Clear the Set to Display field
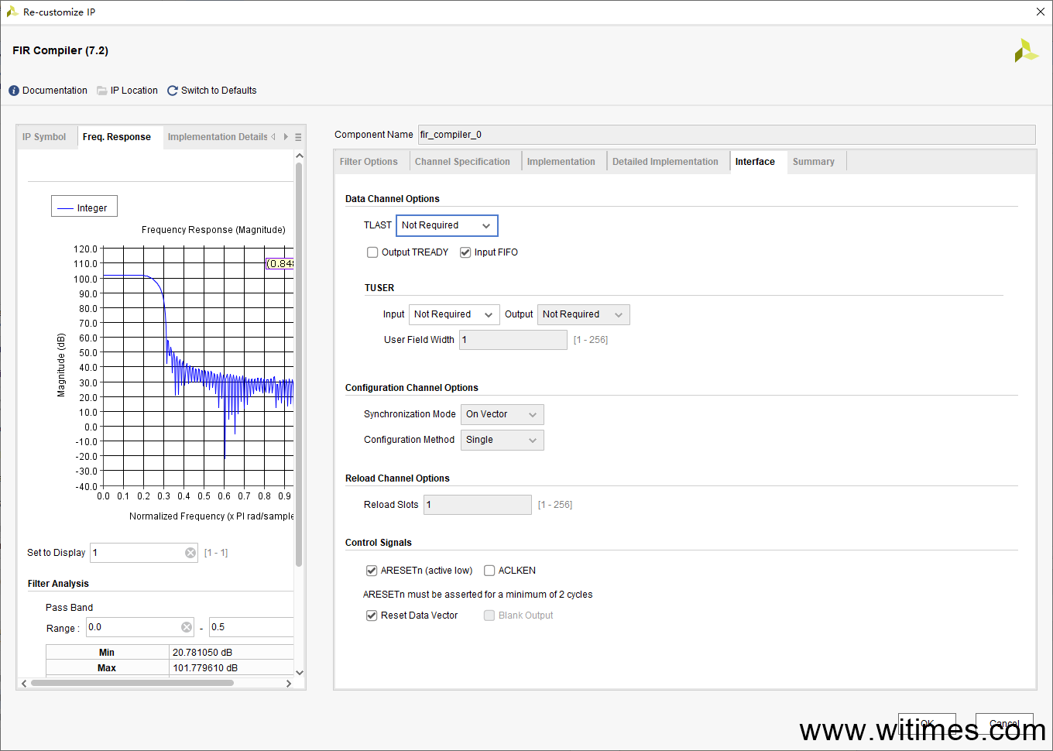Image resolution: width=1053 pixels, height=751 pixels. pyautogui.click(x=190, y=553)
